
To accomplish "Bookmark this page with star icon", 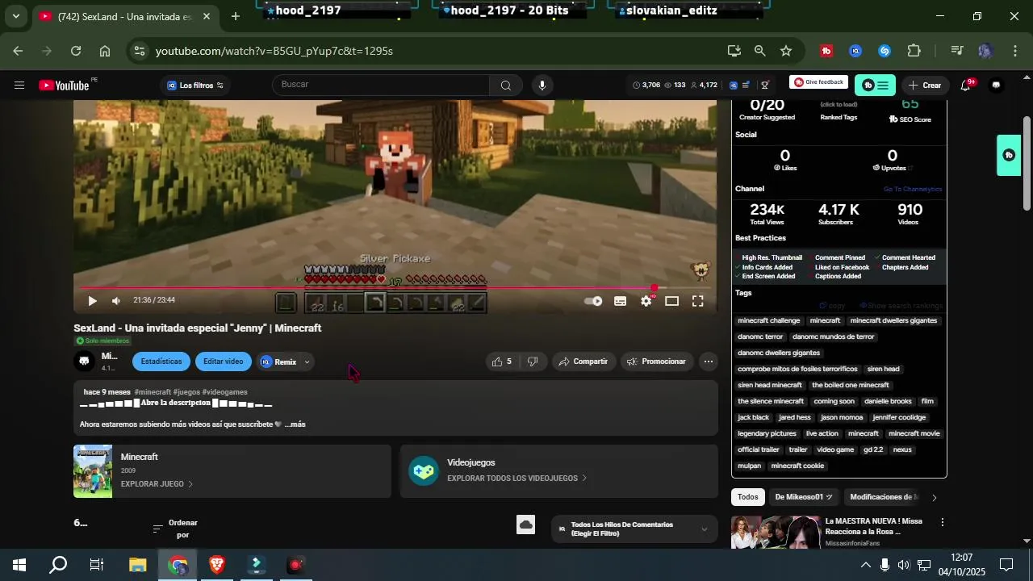I will point(786,51).
